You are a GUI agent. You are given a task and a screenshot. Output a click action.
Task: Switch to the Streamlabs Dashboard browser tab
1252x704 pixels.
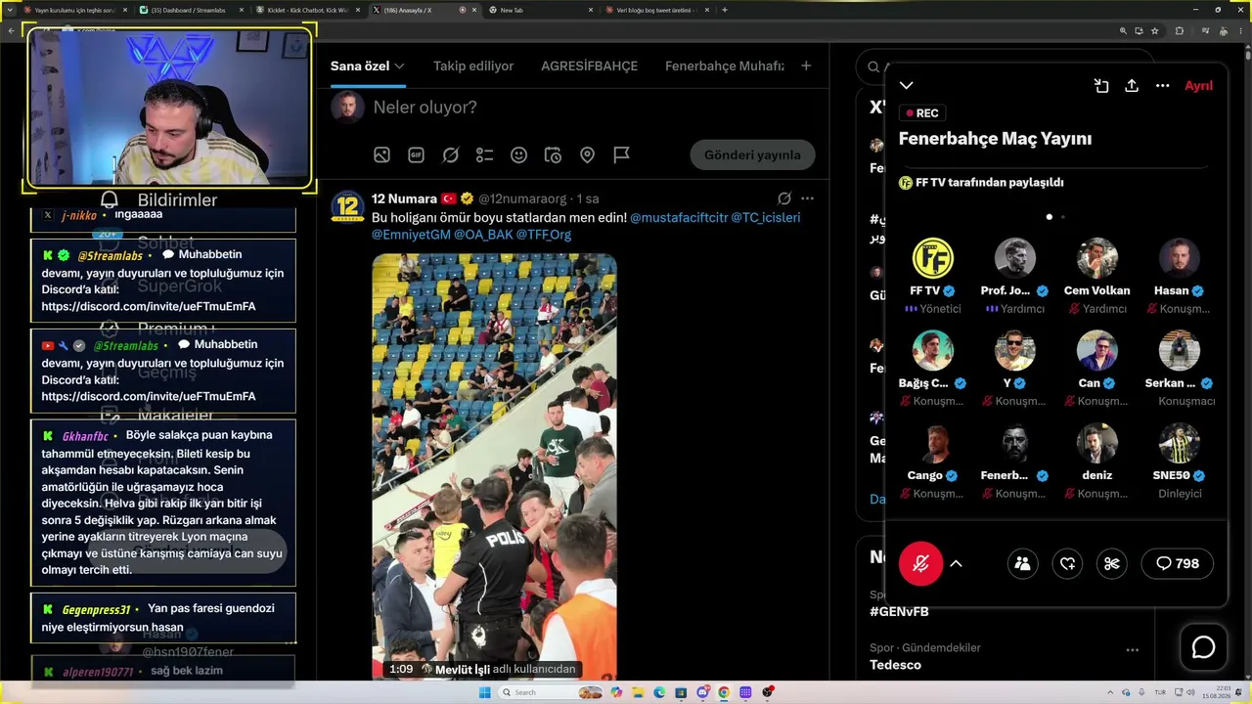click(x=193, y=10)
